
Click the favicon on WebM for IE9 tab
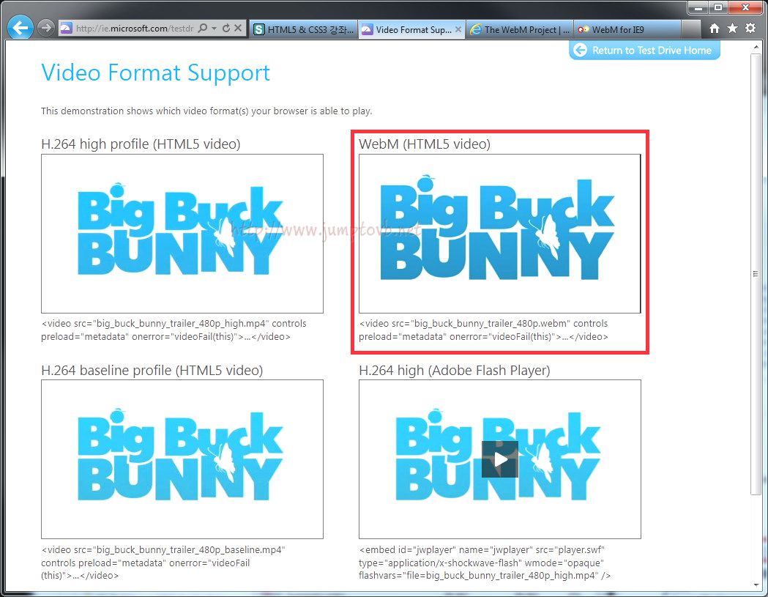click(x=583, y=29)
